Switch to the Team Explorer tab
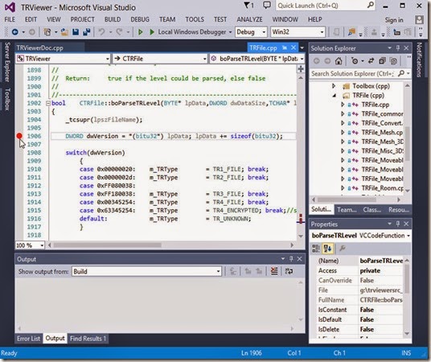The image size is (431, 362). tap(347, 210)
